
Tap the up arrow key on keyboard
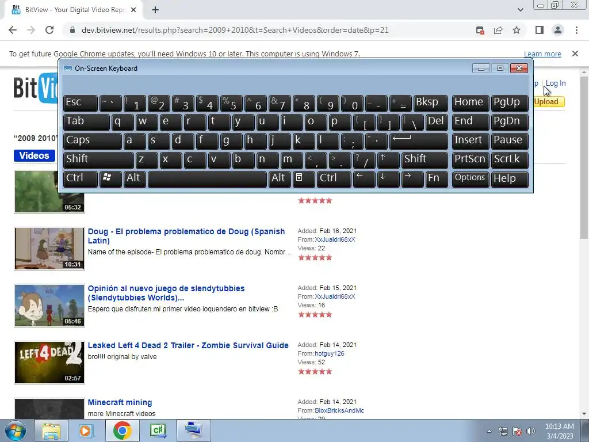pos(388,160)
